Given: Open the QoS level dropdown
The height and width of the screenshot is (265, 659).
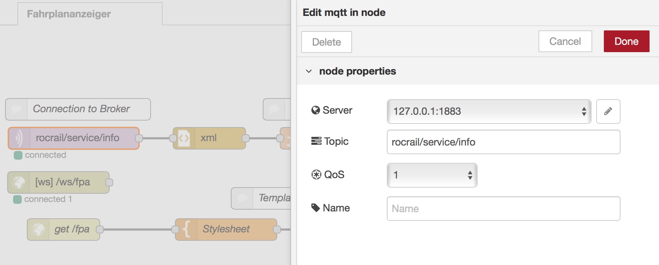Looking at the screenshot, I should tap(432, 175).
